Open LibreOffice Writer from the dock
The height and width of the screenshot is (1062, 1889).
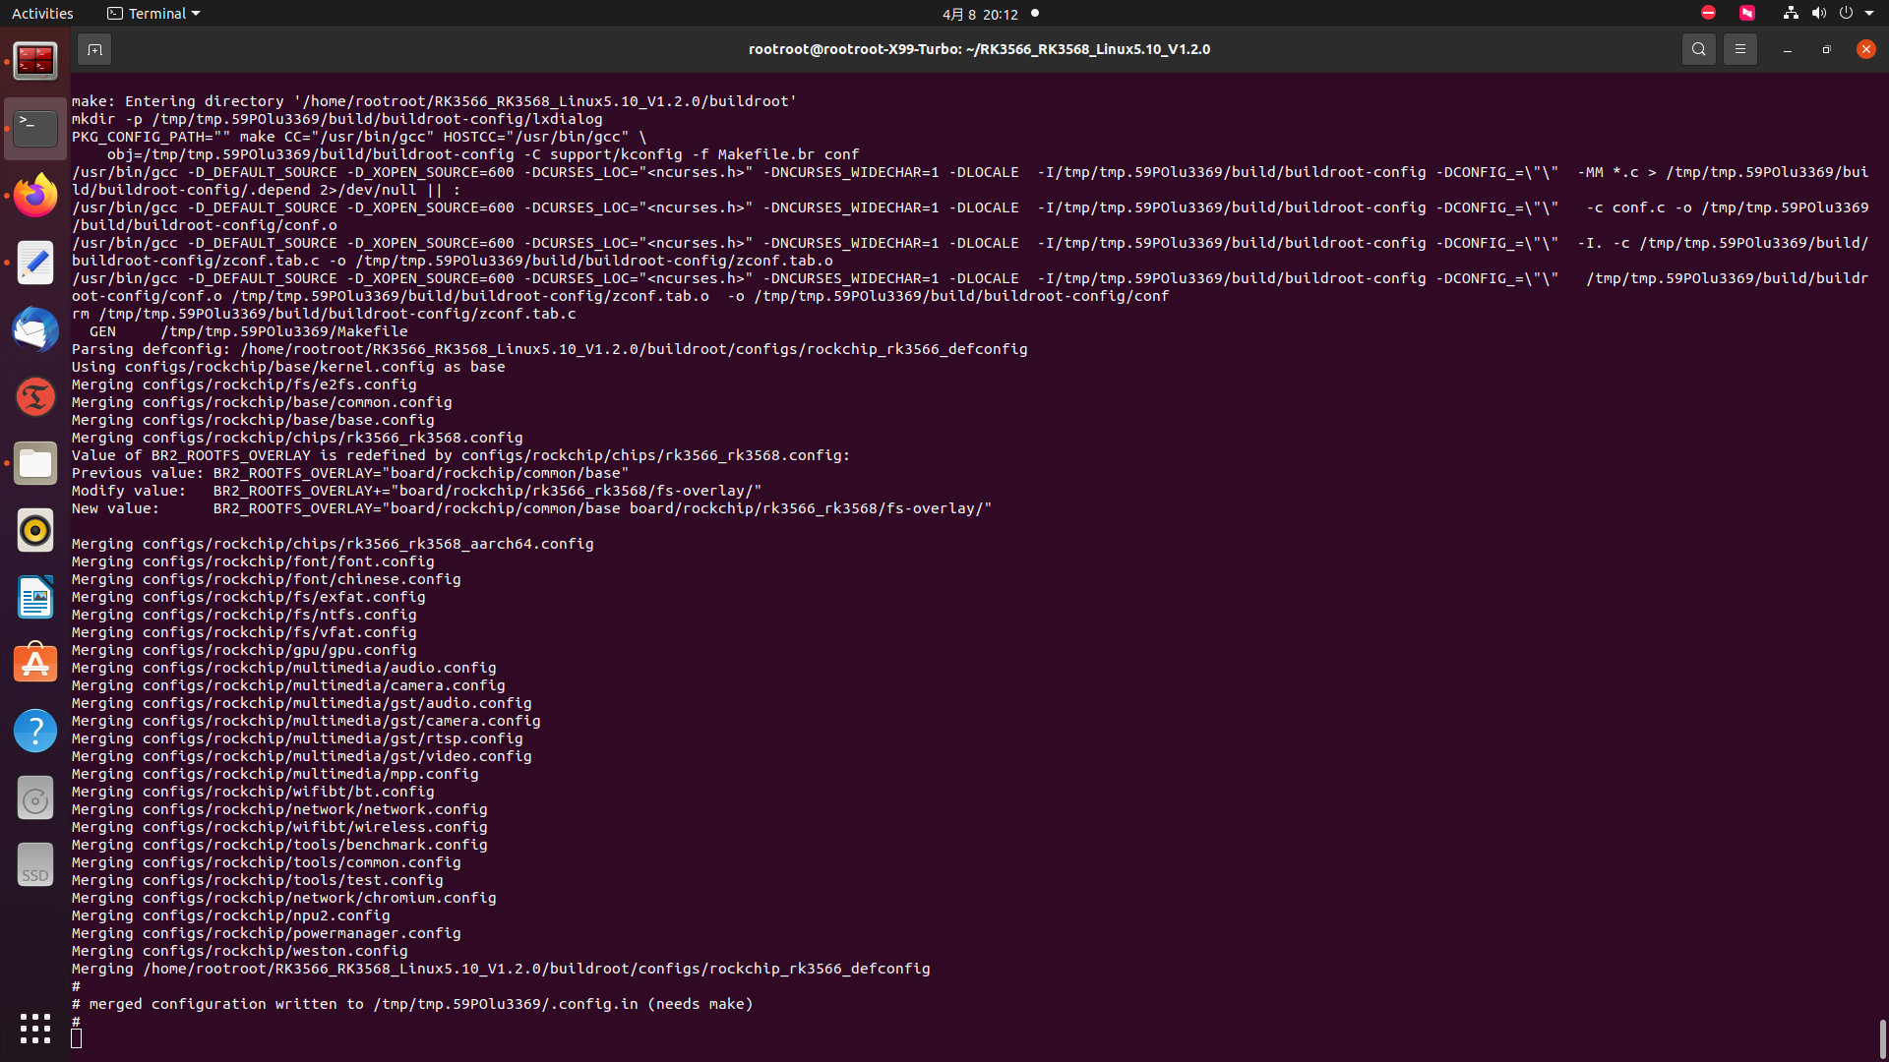[x=35, y=597]
